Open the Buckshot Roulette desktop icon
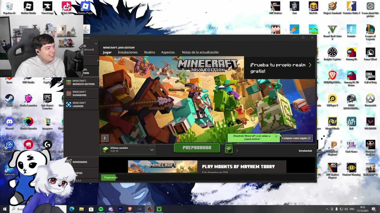The height and width of the screenshot is (213, 380). (x=370, y=148)
